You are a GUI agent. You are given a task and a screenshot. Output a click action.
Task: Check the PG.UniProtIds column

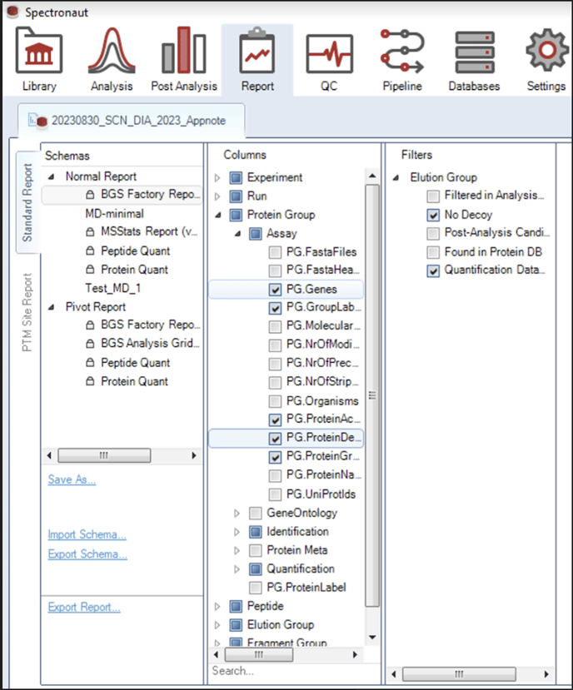[x=276, y=494]
